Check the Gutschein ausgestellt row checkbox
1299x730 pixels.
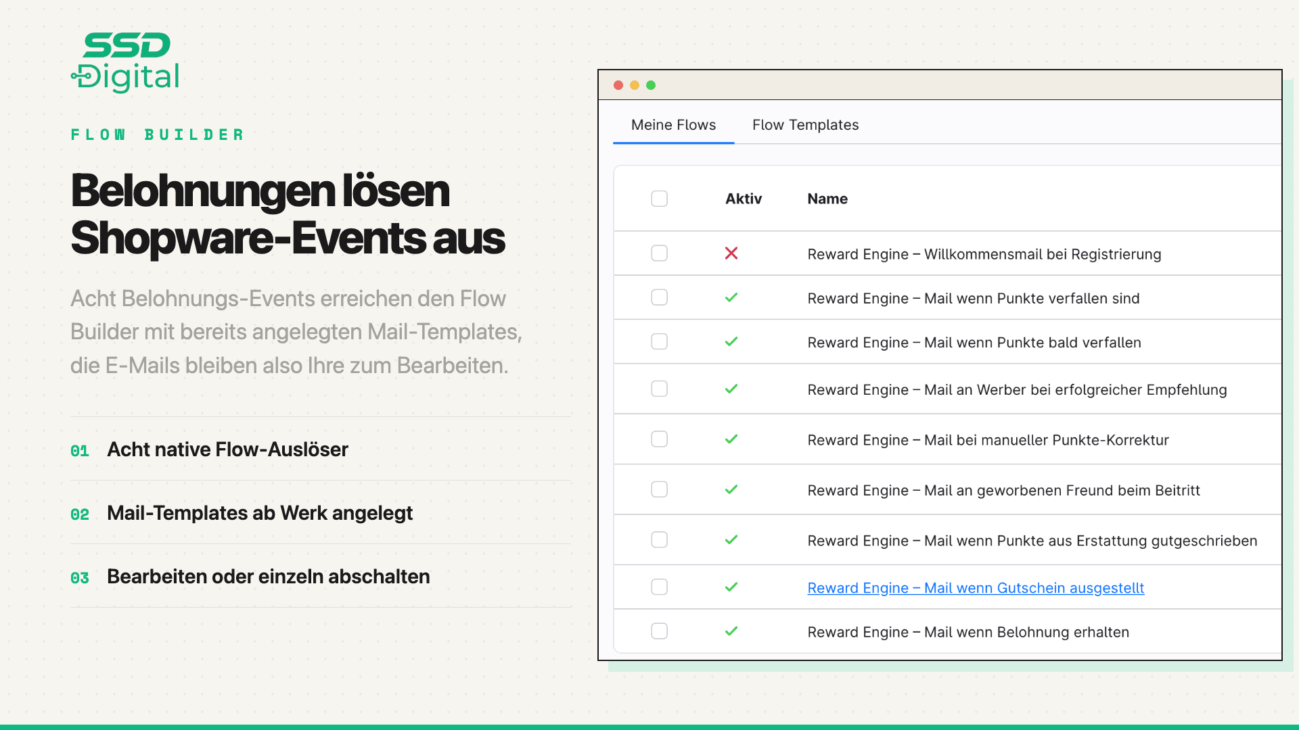(659, 587)
